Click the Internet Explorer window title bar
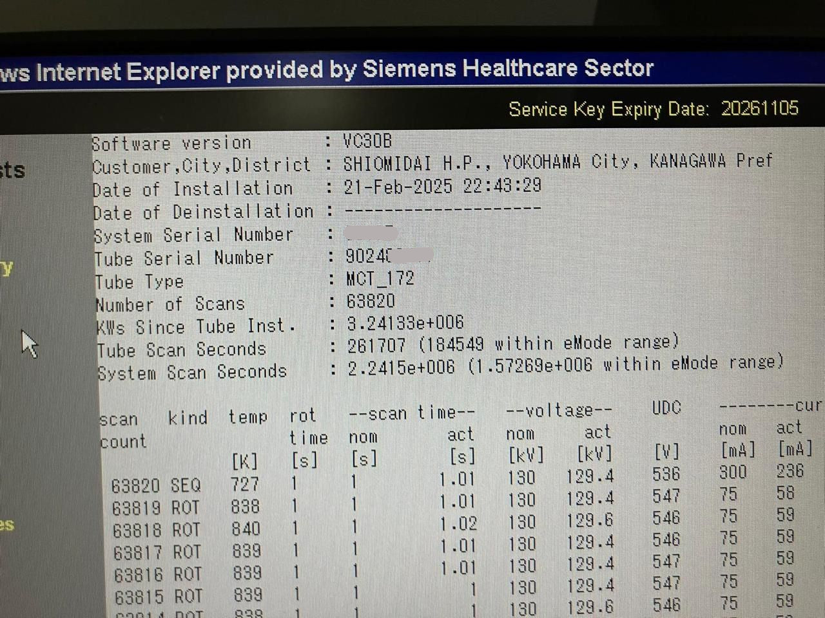Viewport: 825px width, 618px height. [412, 70]
